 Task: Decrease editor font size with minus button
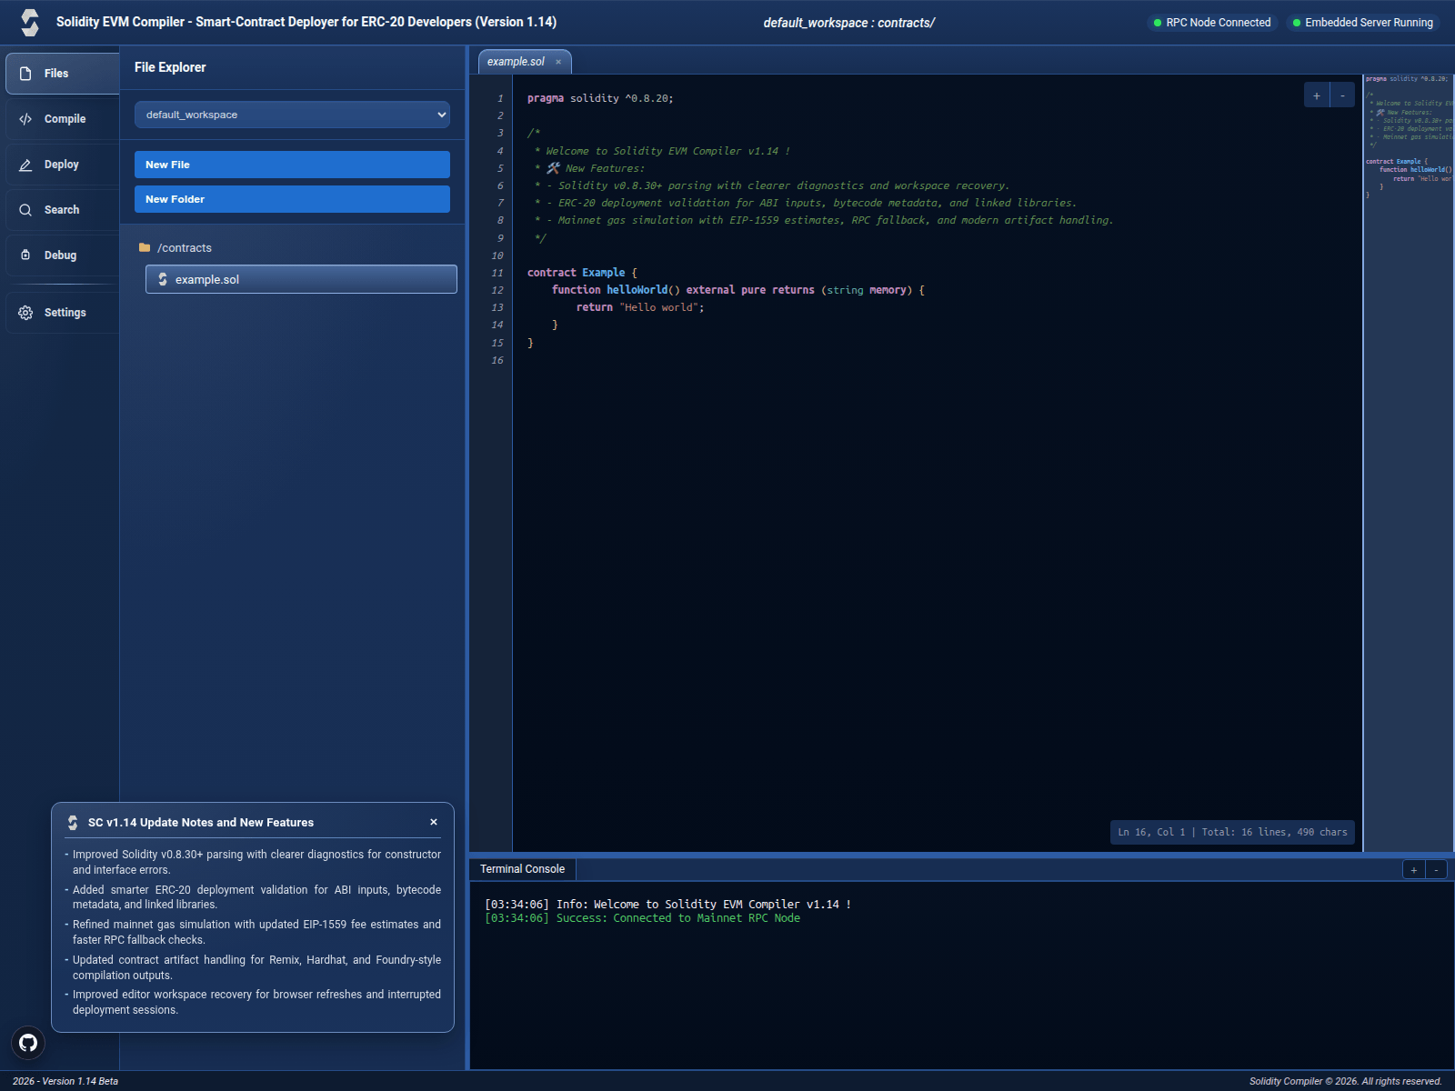pos(1342,95)
